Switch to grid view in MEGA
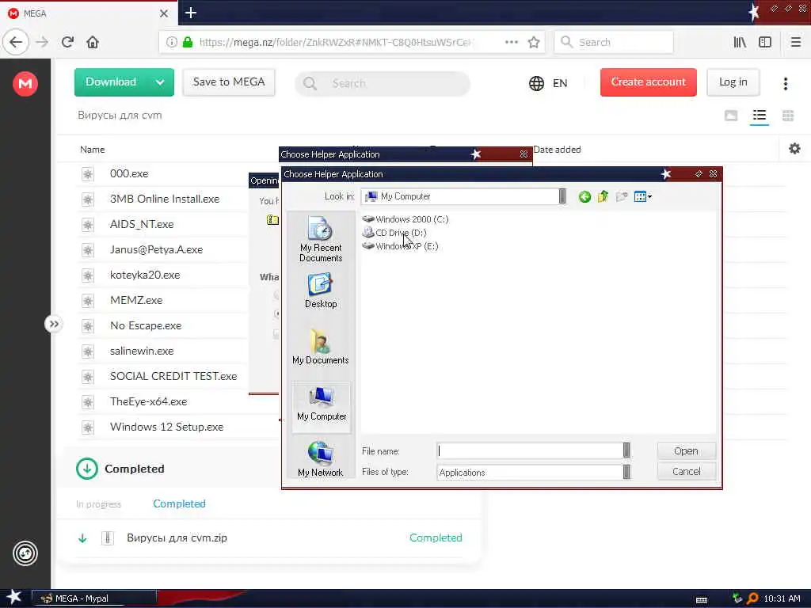811x608 pixels. [x=788, y=116]
